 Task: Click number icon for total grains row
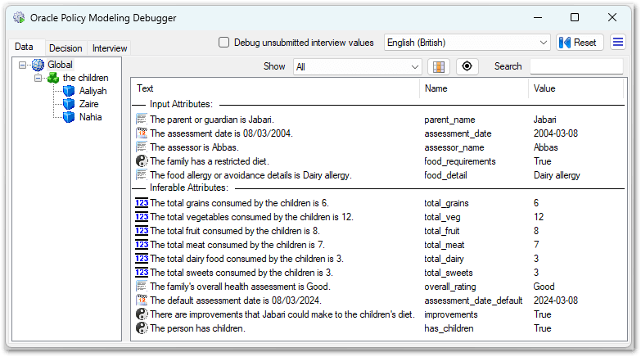tap(142, 203)
